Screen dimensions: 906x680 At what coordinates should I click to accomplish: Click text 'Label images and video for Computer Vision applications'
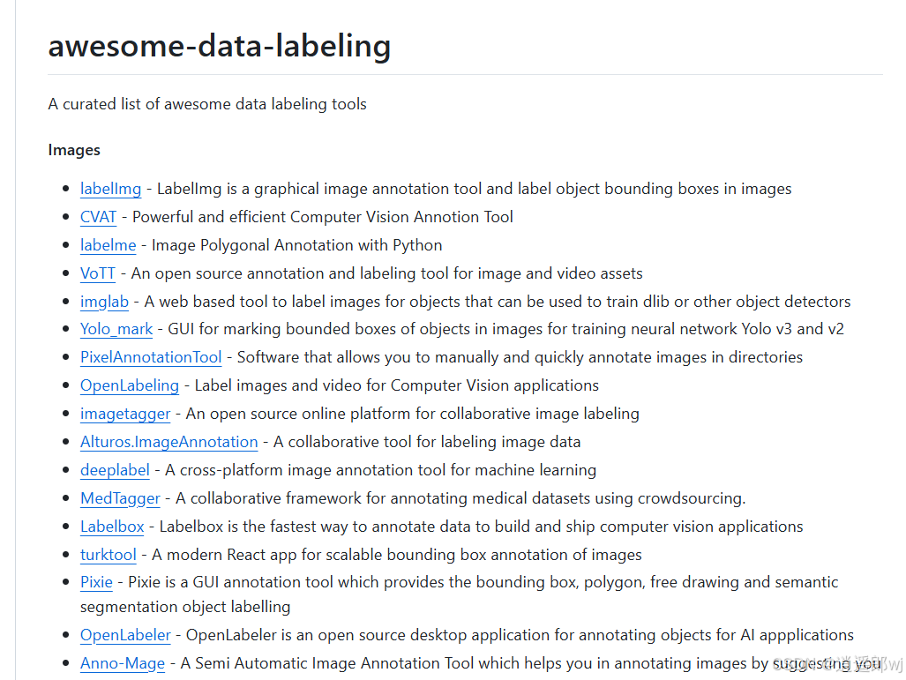click(397, 385)
